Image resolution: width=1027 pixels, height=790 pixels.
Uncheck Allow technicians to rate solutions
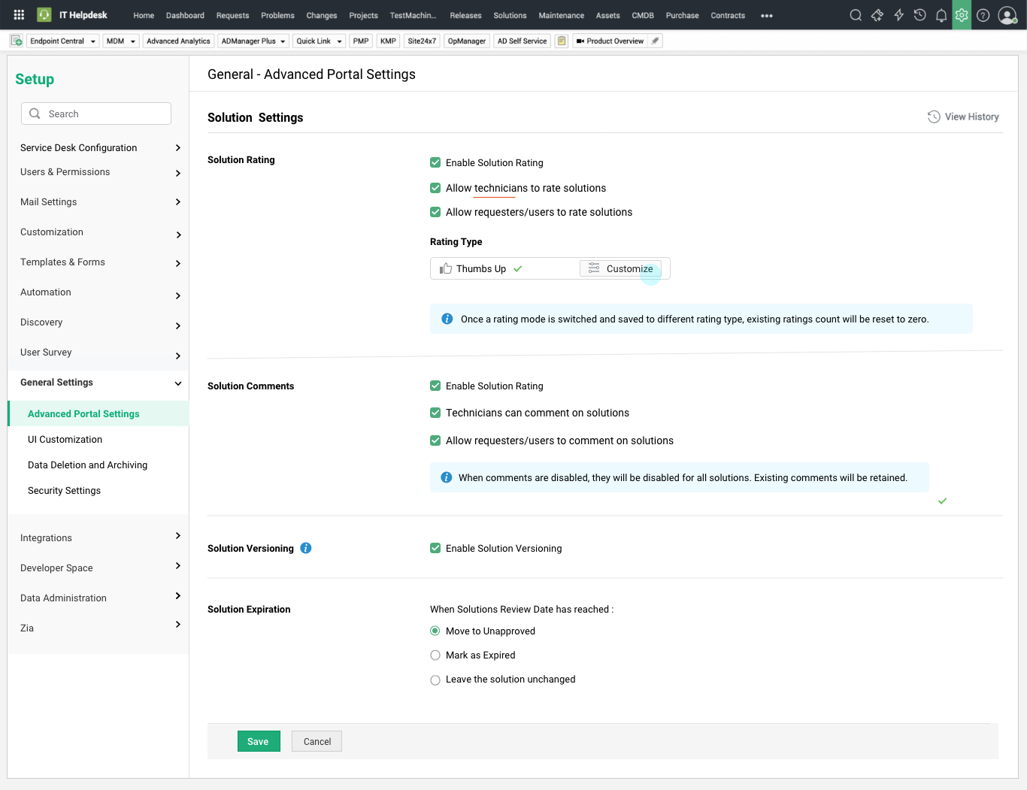435,188
